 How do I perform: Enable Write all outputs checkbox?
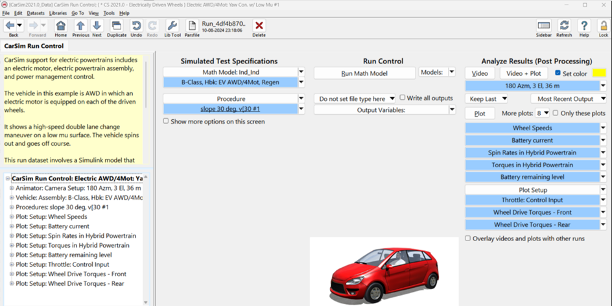[x=403, y=98]
